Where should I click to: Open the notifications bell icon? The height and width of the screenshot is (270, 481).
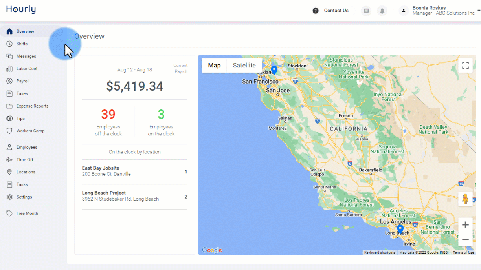tap(382, 11)
